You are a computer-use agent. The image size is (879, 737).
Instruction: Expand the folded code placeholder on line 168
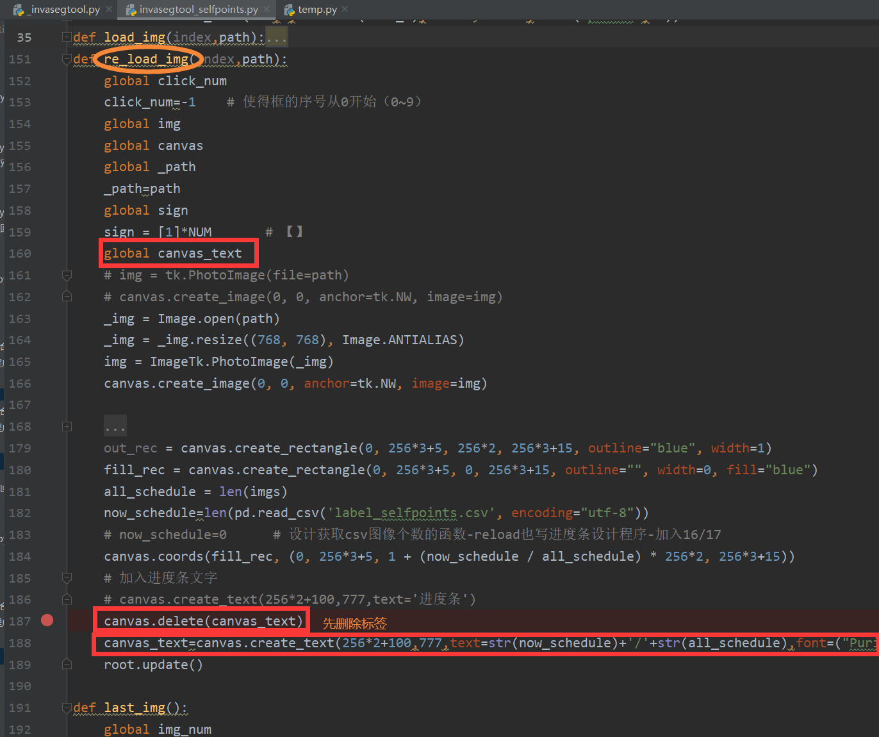tap(115, 426)
